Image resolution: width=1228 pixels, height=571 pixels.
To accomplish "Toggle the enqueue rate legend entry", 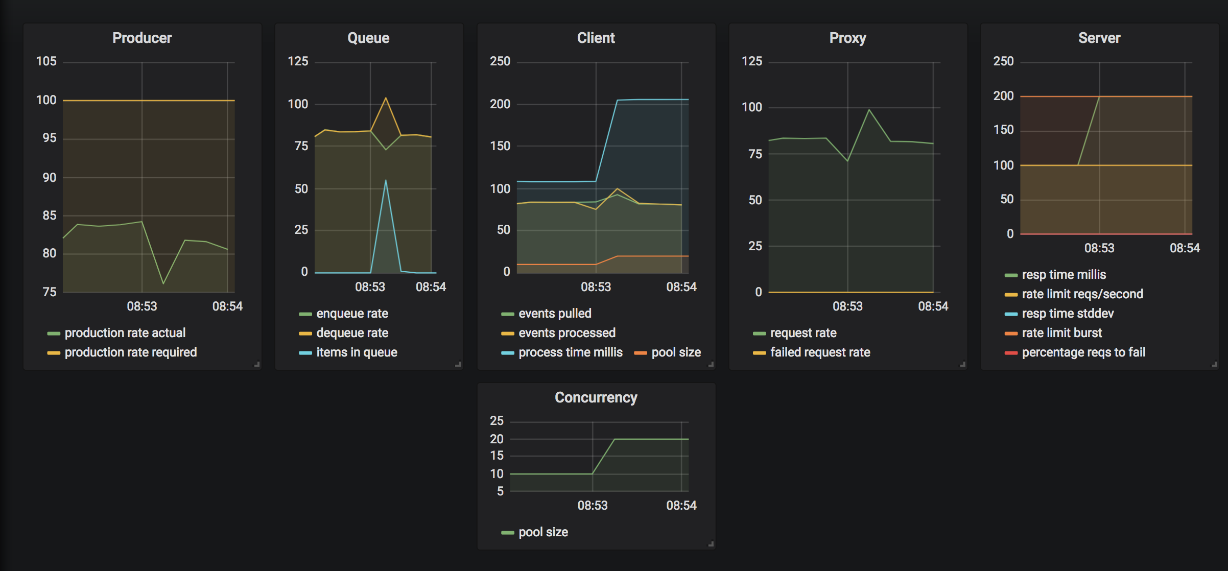I will (x=352, y=314).
